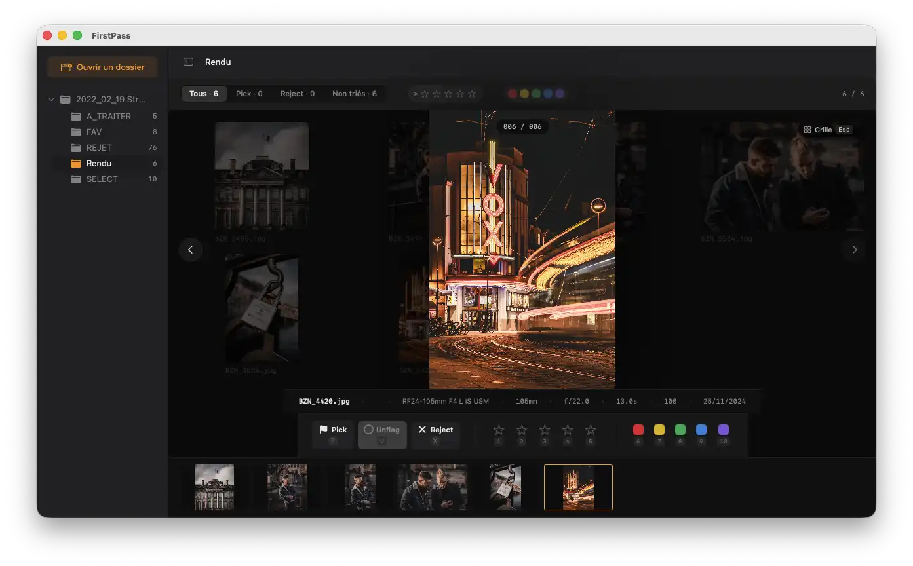Select the Rendu folder in sidebar
Viewport: 913px width, 566px height.
(x=107, y=163)
